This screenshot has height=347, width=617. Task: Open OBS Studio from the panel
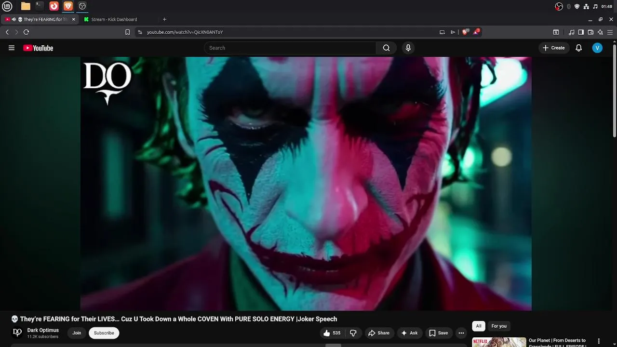point(82,6)
